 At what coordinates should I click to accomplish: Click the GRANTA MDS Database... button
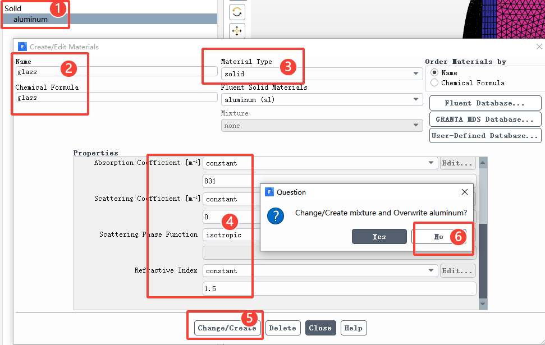(x=485, y=119)
